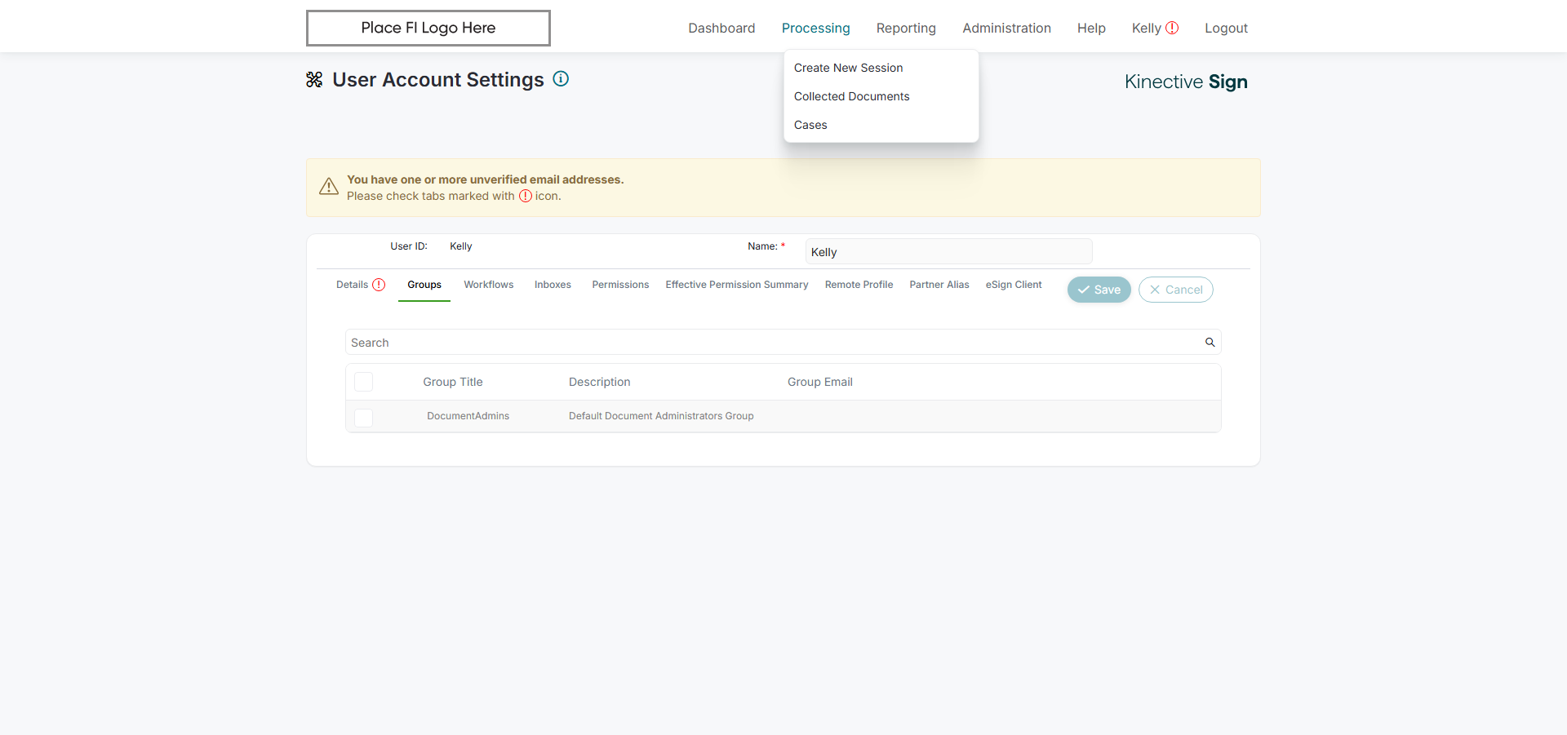Click the Place FI Logo Here placeholder
1567x735 pixels.
(x=428, y=28)
